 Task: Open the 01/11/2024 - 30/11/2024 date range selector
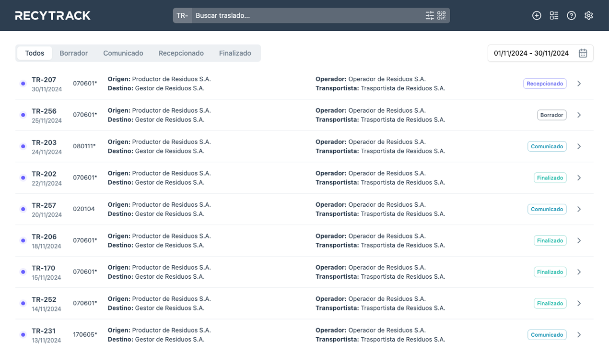click(x=532, y=53)
